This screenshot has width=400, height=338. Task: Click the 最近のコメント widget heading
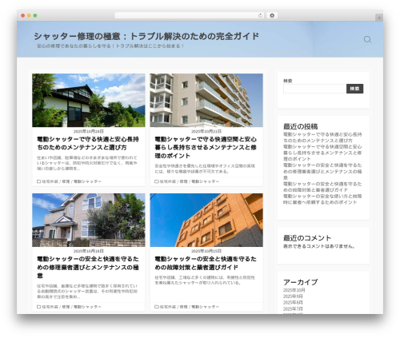coord(307,238)
